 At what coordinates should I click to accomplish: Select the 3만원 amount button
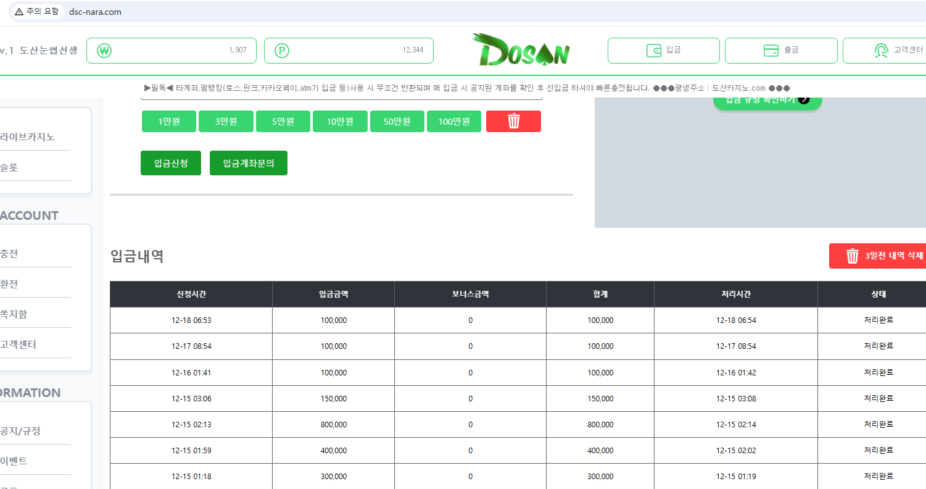pos(226,122)
